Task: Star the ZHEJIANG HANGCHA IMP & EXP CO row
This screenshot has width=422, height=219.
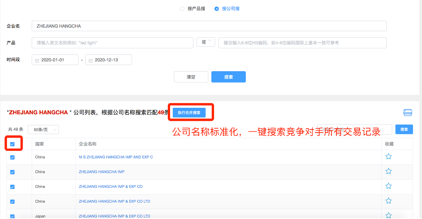Action: coord(388,186)
